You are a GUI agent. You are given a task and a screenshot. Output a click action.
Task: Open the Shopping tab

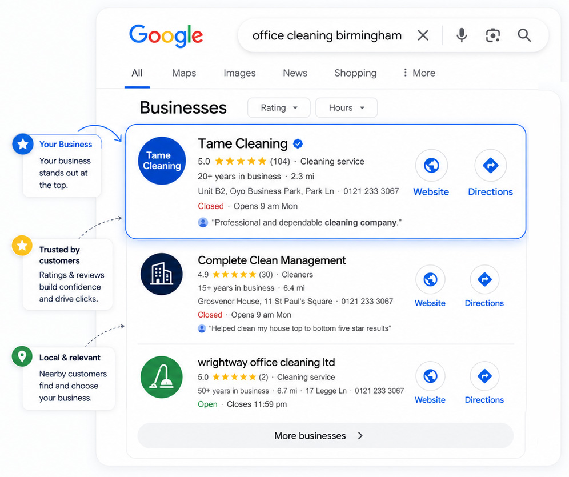355,73
